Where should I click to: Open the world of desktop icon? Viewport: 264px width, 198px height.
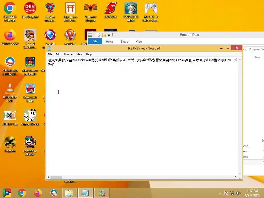pyautogui.click(x=70, y=37)
